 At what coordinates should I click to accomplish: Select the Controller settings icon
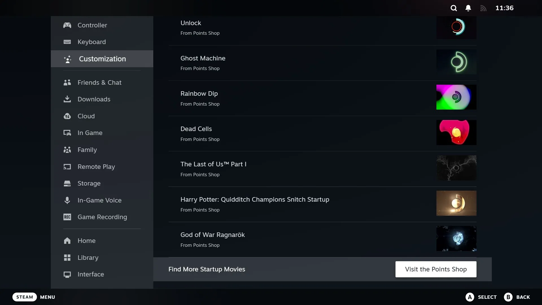67,25
